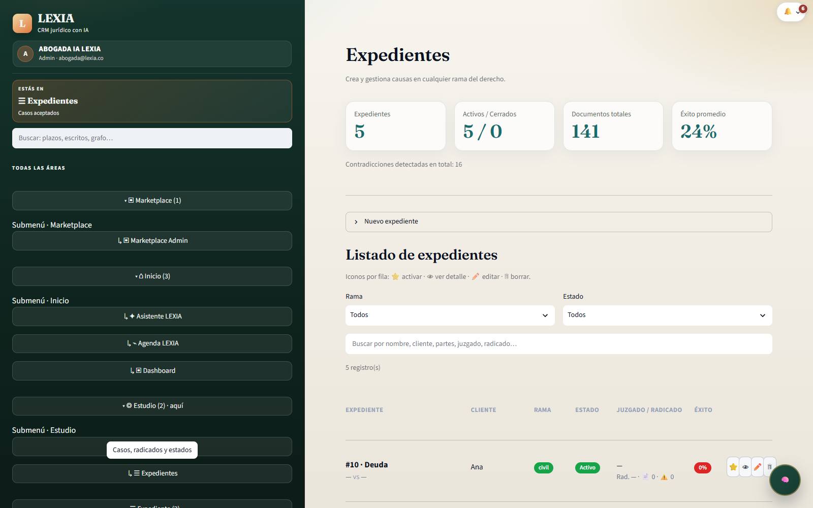Open the '#10 · Deuda' expediente title
813x508 pixels.
[366, 465]
